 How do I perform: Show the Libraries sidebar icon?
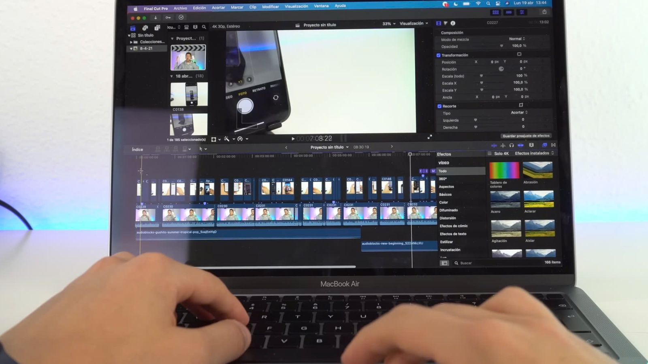pos(132,28)
